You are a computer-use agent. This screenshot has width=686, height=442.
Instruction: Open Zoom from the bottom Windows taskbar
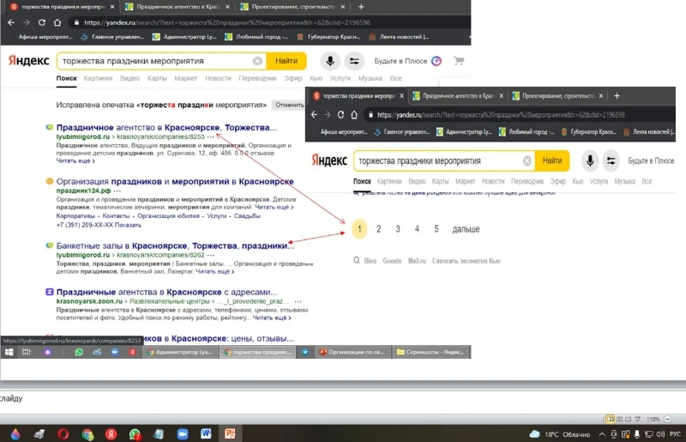(183, 433)
